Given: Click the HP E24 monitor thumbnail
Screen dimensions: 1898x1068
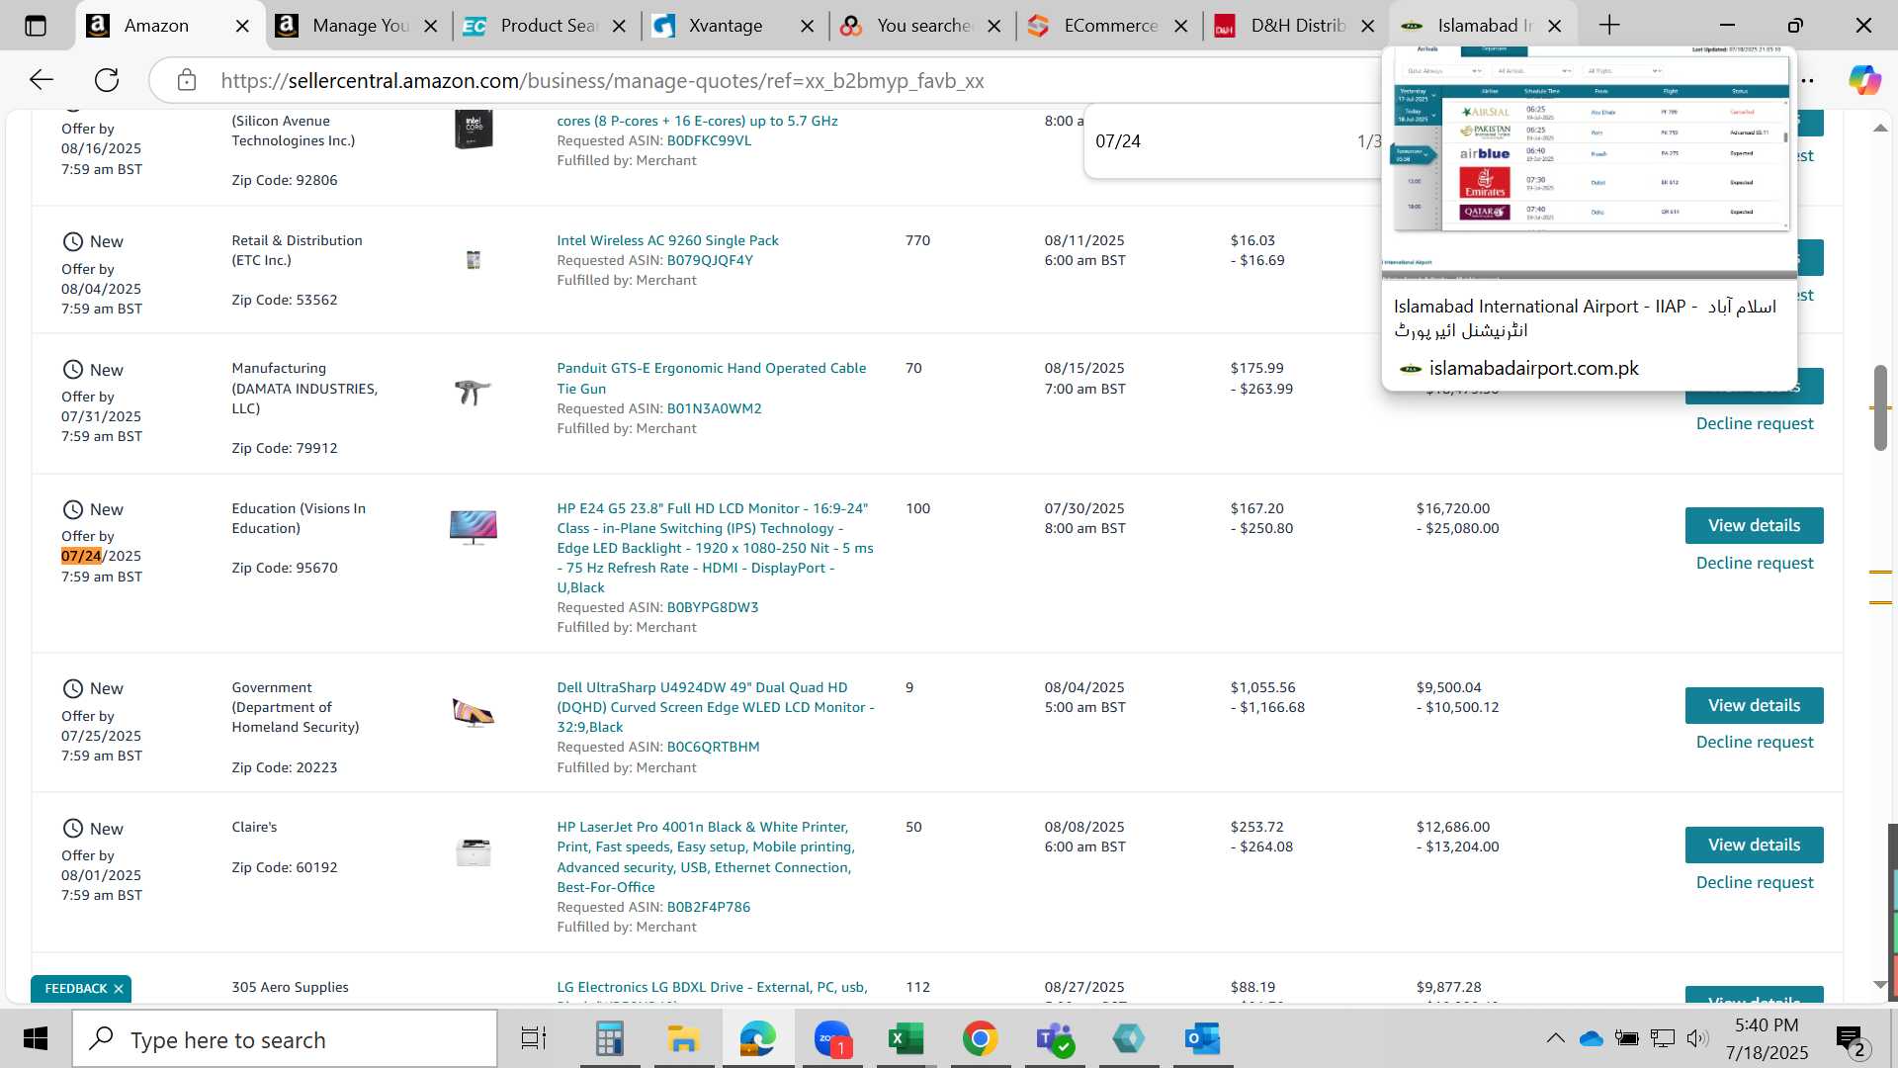Looking at the screenshot, I should tap(474, 527).
